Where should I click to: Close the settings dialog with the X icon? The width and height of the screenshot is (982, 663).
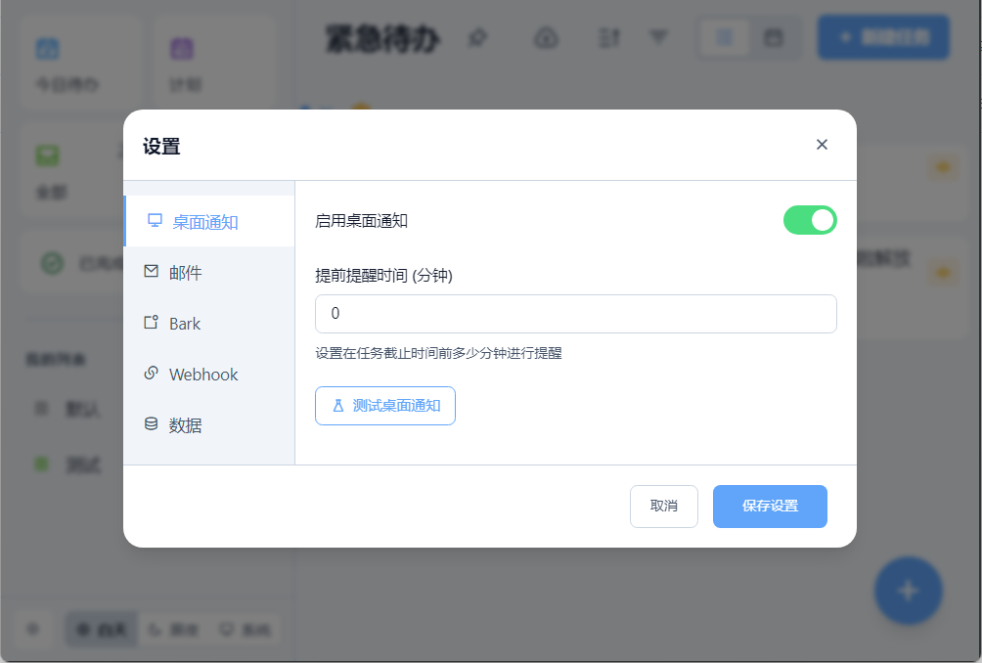pos(822,145)
